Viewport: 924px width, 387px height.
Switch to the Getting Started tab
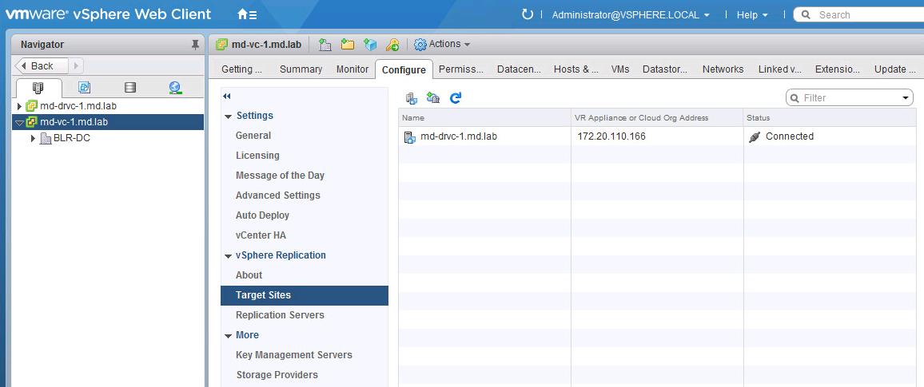241,69
